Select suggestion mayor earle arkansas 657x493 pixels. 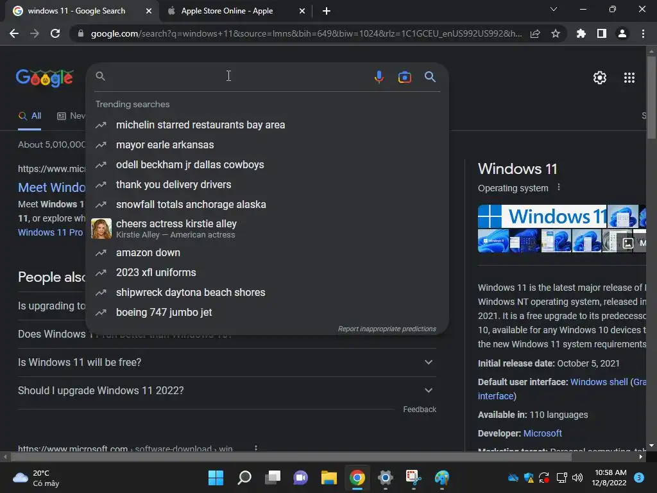[267, 144]
